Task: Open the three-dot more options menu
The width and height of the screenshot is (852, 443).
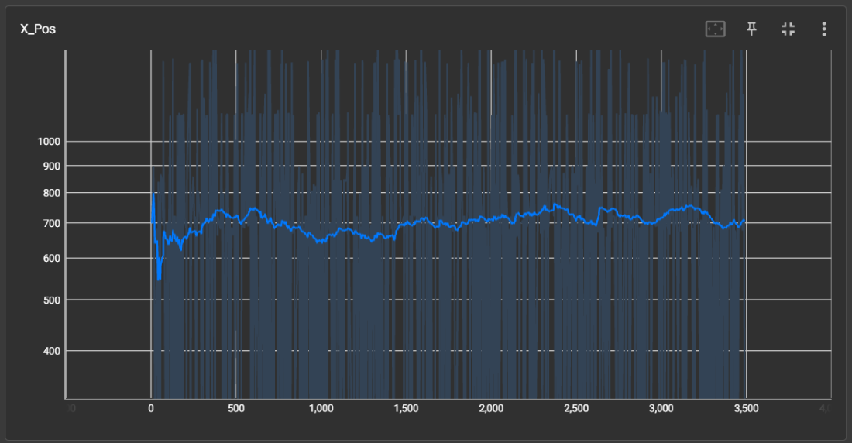Action: pos(824,29)
